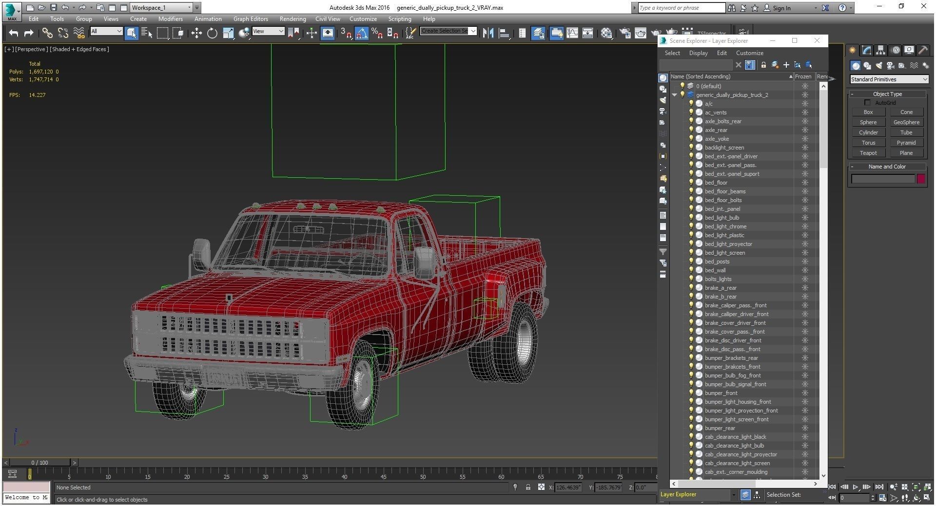The width and height of the screenshot is (936, 506).
Task: Activate the Select and Link tool
Action: (x=47, y=33)
